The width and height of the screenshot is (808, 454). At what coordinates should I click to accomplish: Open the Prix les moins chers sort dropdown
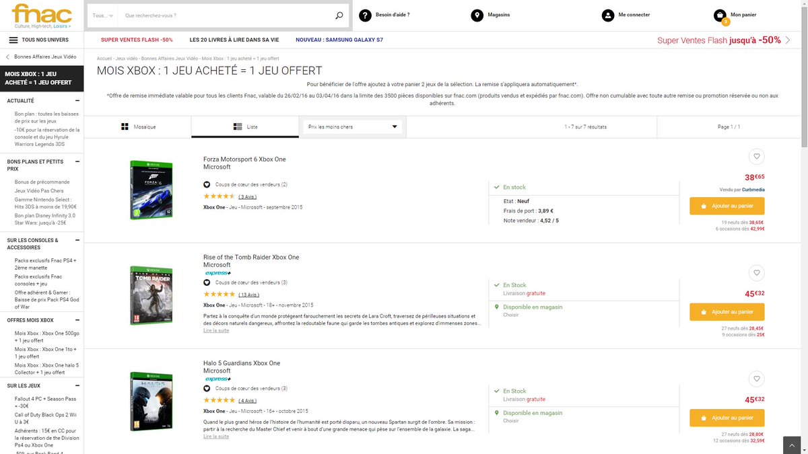click(x=353, y=126)
